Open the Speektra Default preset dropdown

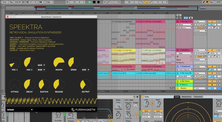pyautogui.click(x=20, y=110)
